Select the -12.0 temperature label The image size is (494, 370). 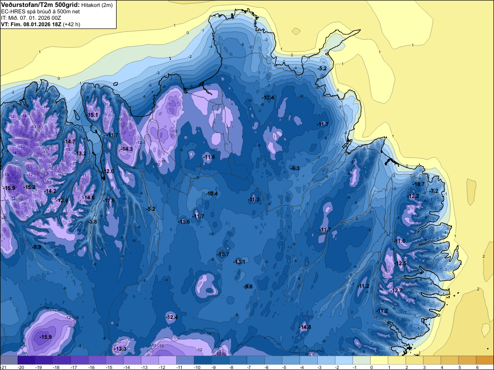coord(108,171)
